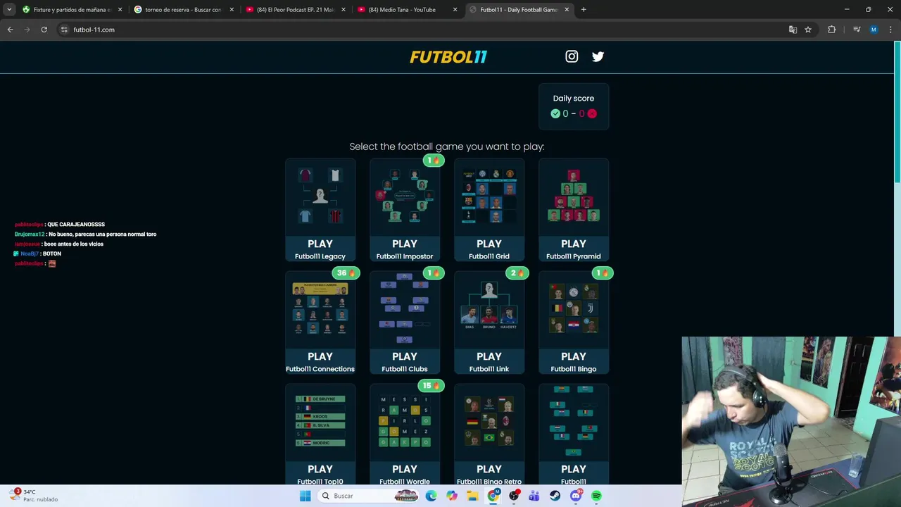Open the Windows Start menu
Viewport: 901px width, 507px height.
(305, 496)
